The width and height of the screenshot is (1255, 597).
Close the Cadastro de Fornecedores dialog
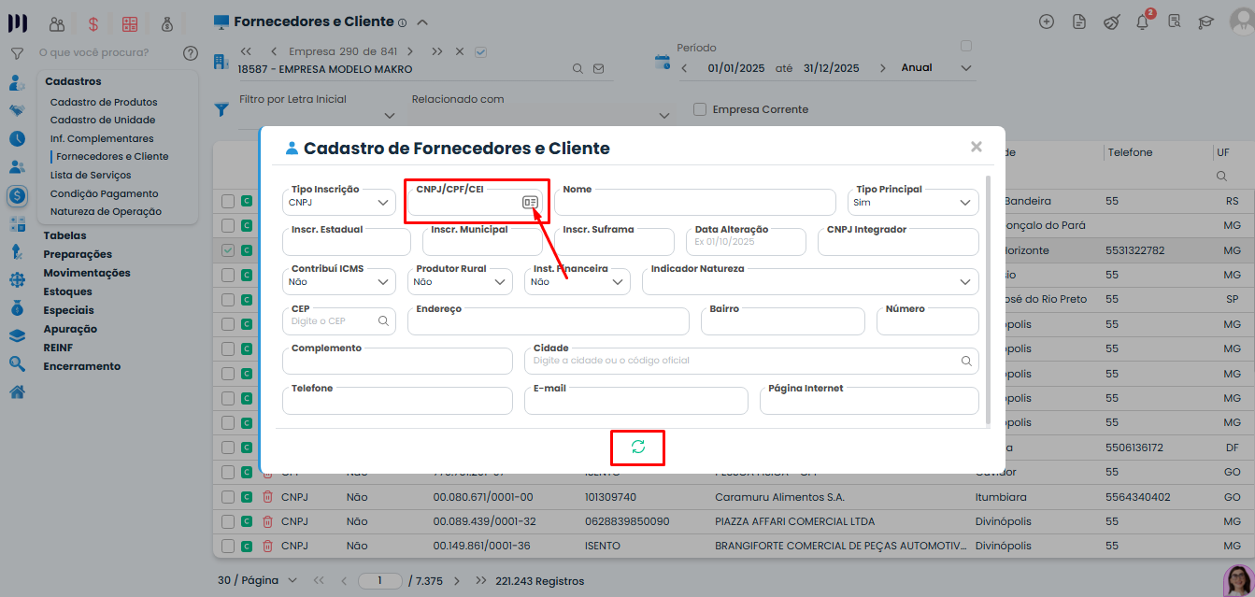click(977, 147)
